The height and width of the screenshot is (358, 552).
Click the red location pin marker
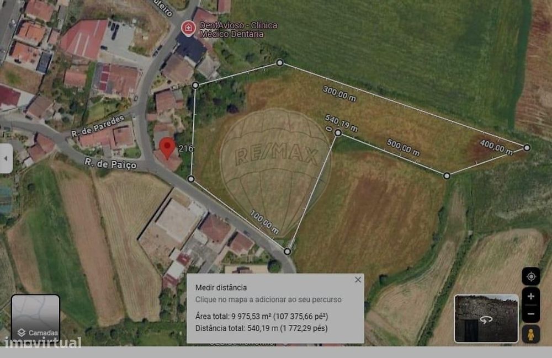tap(167, 148)
